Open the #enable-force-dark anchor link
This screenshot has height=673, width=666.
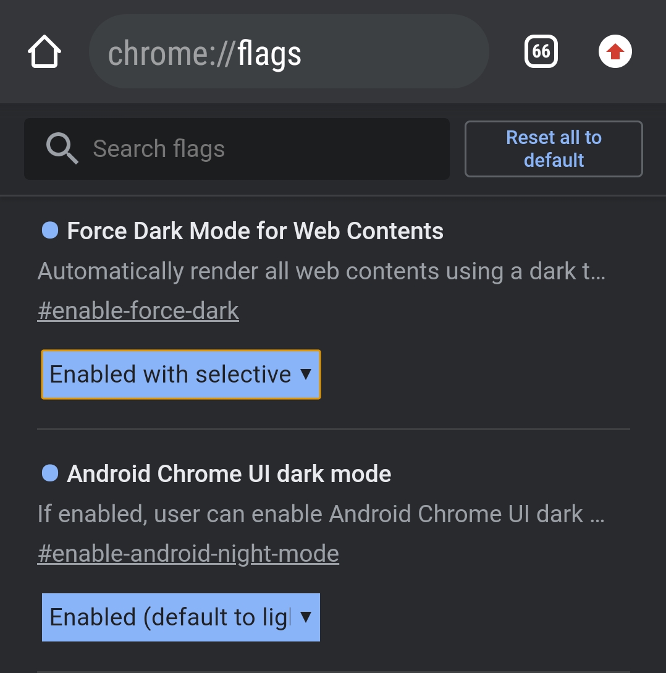coord(138,311)
